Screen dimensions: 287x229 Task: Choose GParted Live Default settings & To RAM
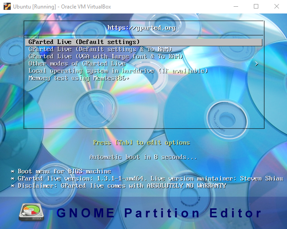tap(100, 49)
